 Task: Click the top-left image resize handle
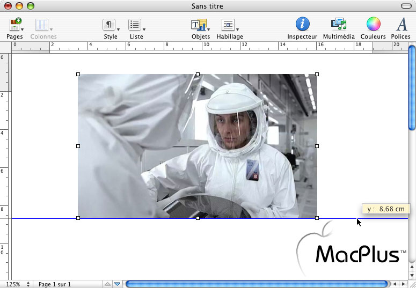[x=78, y=74]
